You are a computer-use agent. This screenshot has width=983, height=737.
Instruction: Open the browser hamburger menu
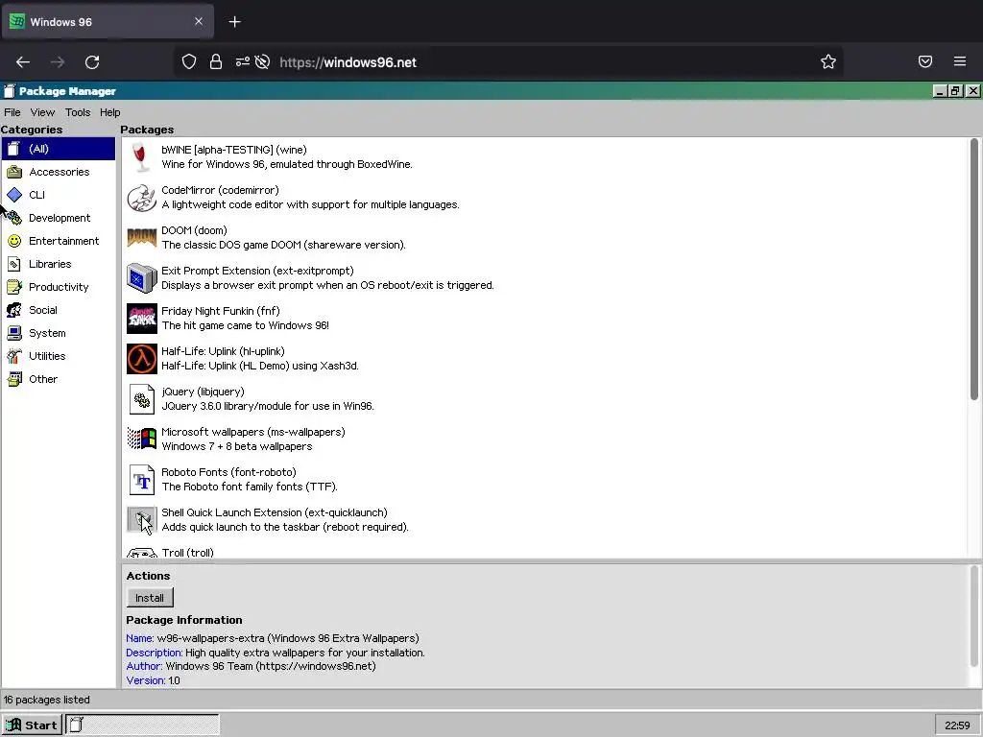coord(960,61)
